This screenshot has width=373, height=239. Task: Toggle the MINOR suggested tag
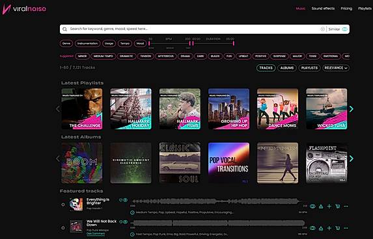(82, 57)
